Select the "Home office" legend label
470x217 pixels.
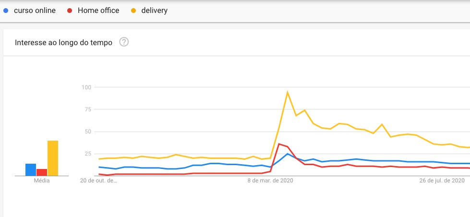click(x=98, y=11)
